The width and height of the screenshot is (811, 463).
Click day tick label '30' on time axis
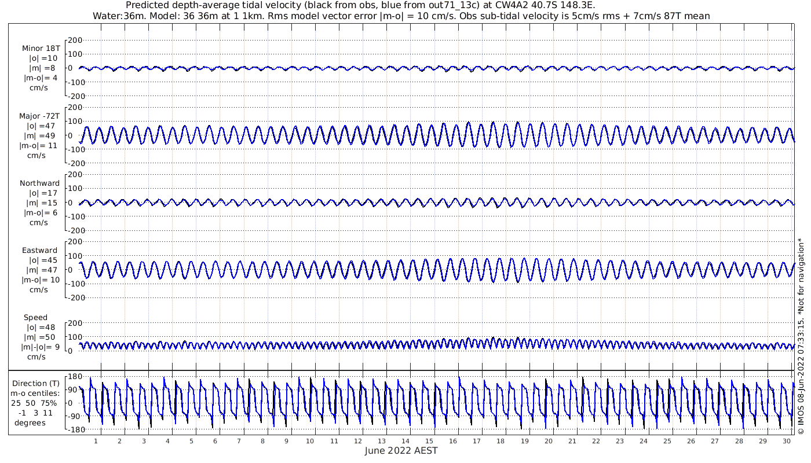point(787,440)
